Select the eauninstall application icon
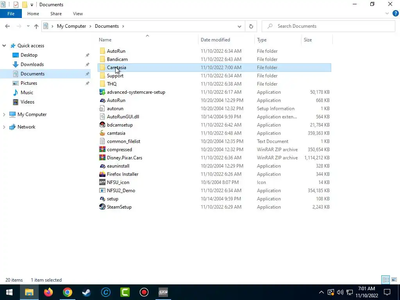This screenshot has height=300, width=400. [102, 166]
